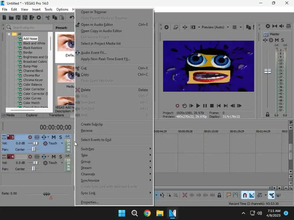Copy snapshot to clipboard icon in preview
294x220 pixels.
point(248,27)
